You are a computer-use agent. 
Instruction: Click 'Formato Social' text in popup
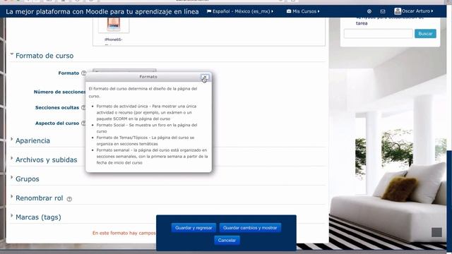click(111, 125)
